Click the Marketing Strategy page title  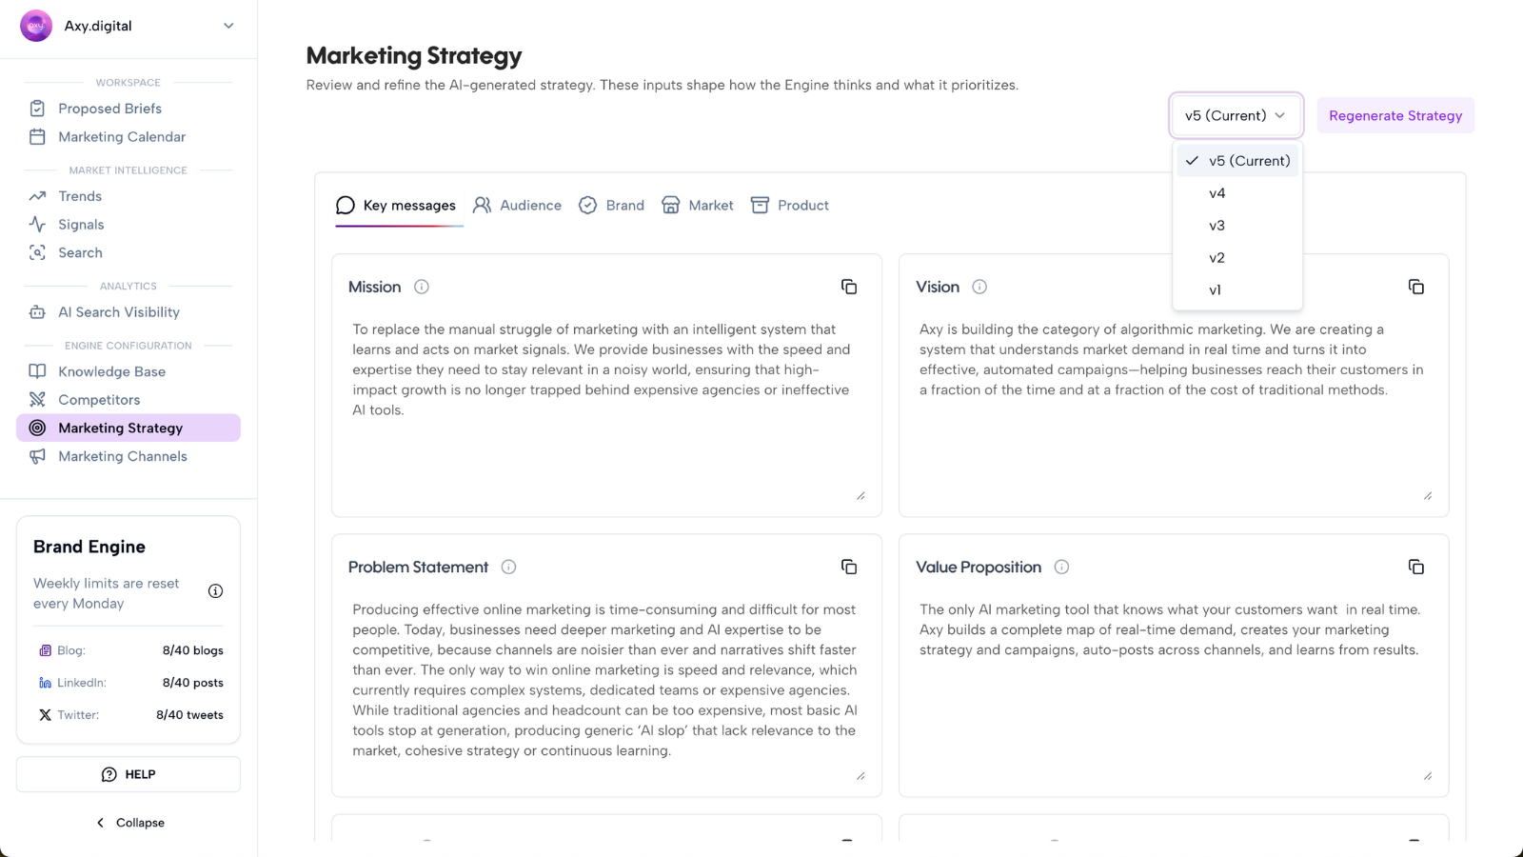pos(414,56)
